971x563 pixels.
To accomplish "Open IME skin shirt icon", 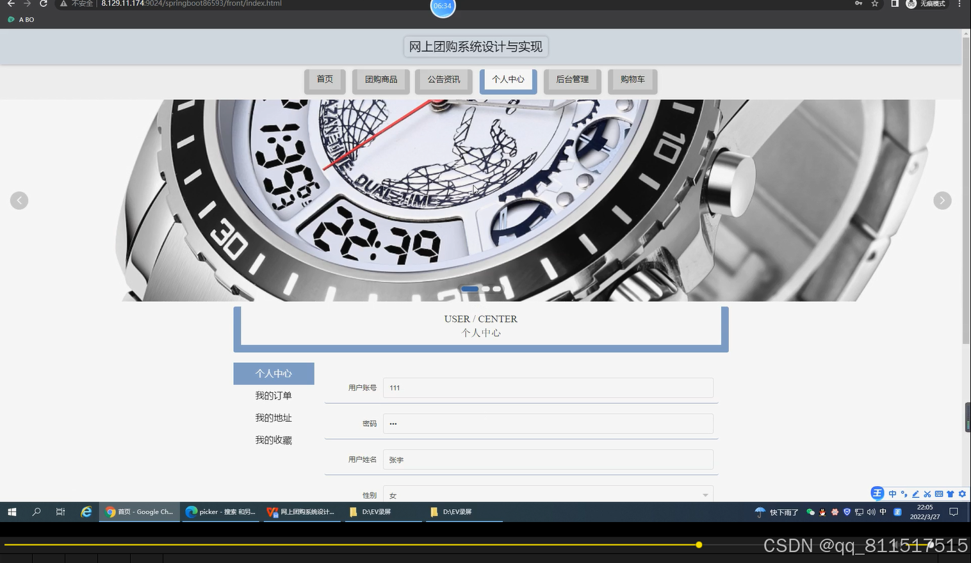I will (x=951, y=494).
